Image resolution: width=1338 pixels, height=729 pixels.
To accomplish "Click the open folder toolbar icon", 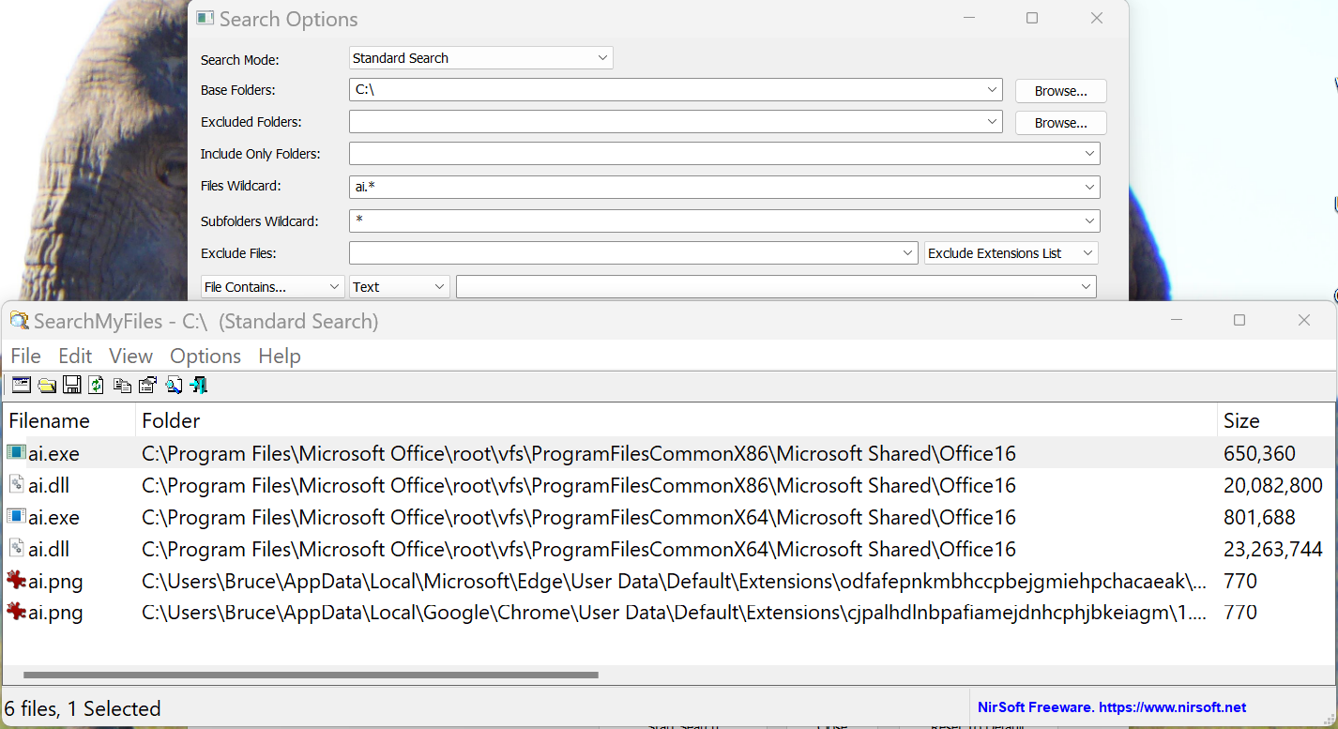I will (47, 385).
